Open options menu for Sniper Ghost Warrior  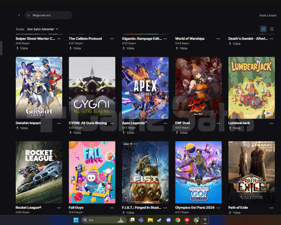59,39
